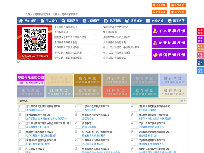Screen dimensions: 204x153
Task: Open 女职工劳动保护特别规定 link
Action: tap(116, 27)
